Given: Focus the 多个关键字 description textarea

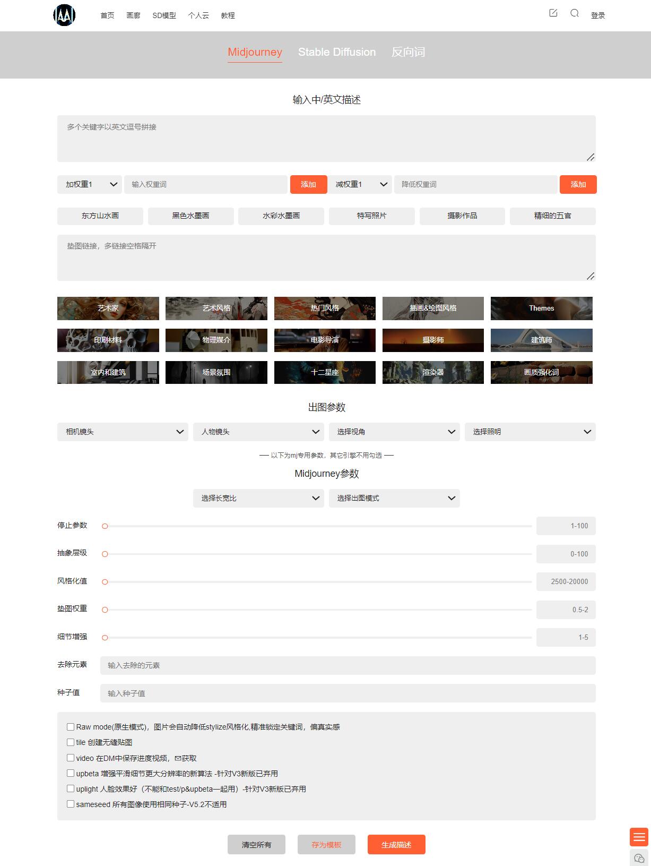Looking at the screenshot, I should point(326,139).
